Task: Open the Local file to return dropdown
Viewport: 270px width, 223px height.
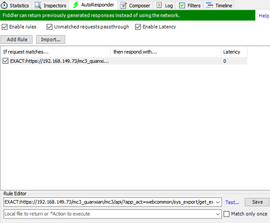Action: click(x=218, y=214)
